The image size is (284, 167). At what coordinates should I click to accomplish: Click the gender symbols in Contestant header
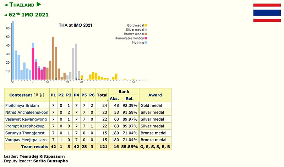(x=39, y=95)
